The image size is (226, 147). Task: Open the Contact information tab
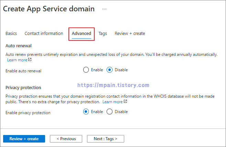pos(44,34)
